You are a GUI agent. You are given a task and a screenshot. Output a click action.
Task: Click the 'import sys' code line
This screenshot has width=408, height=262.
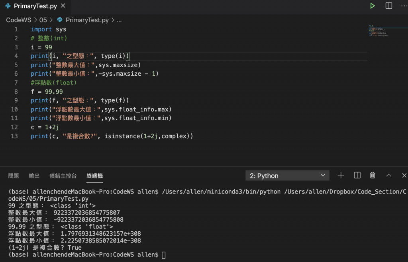48,29
